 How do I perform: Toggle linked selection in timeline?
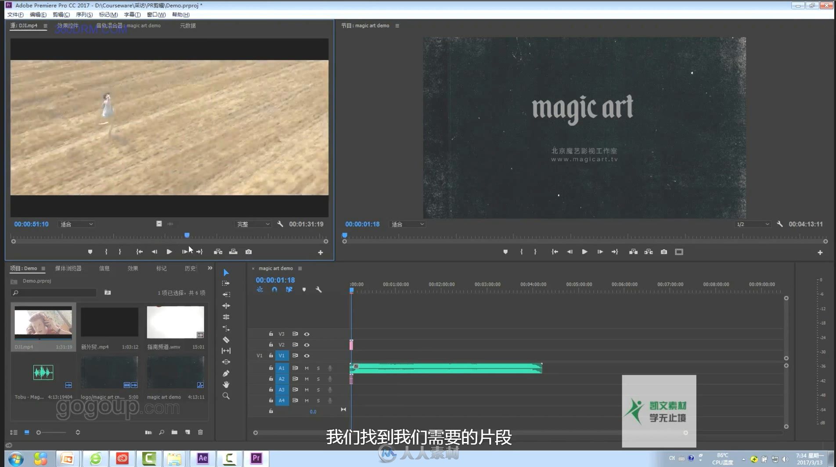289,290
